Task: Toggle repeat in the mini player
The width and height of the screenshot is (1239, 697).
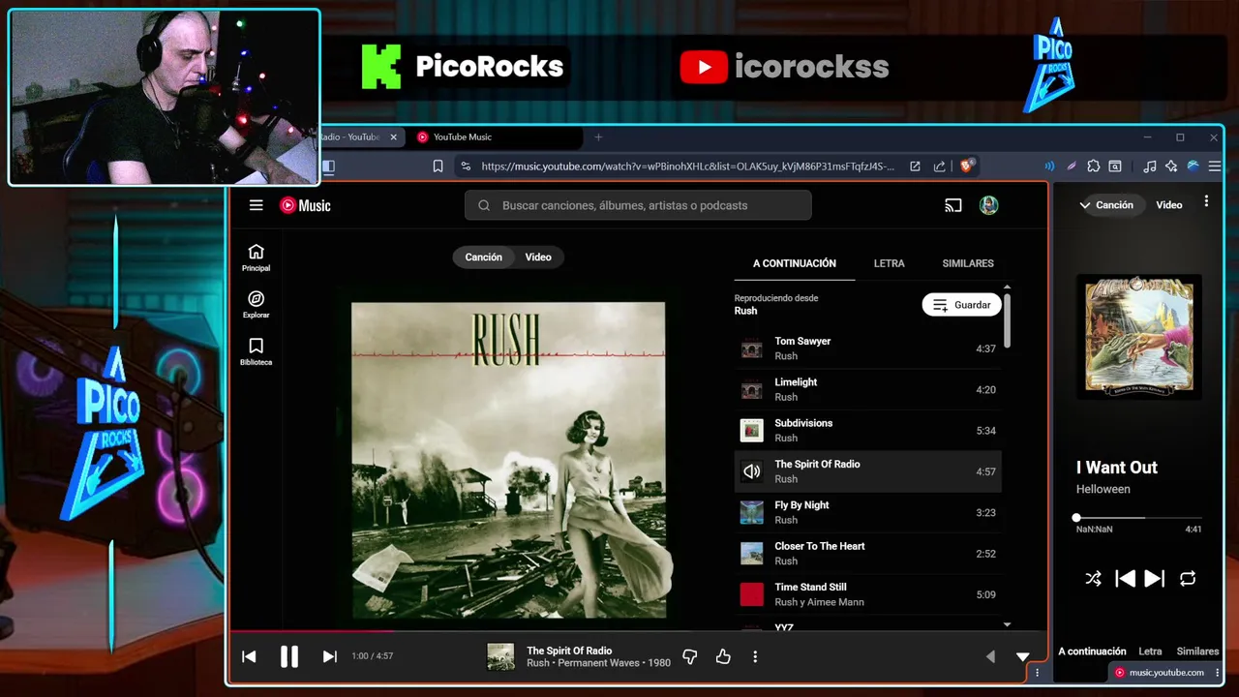Action: 1188,578
